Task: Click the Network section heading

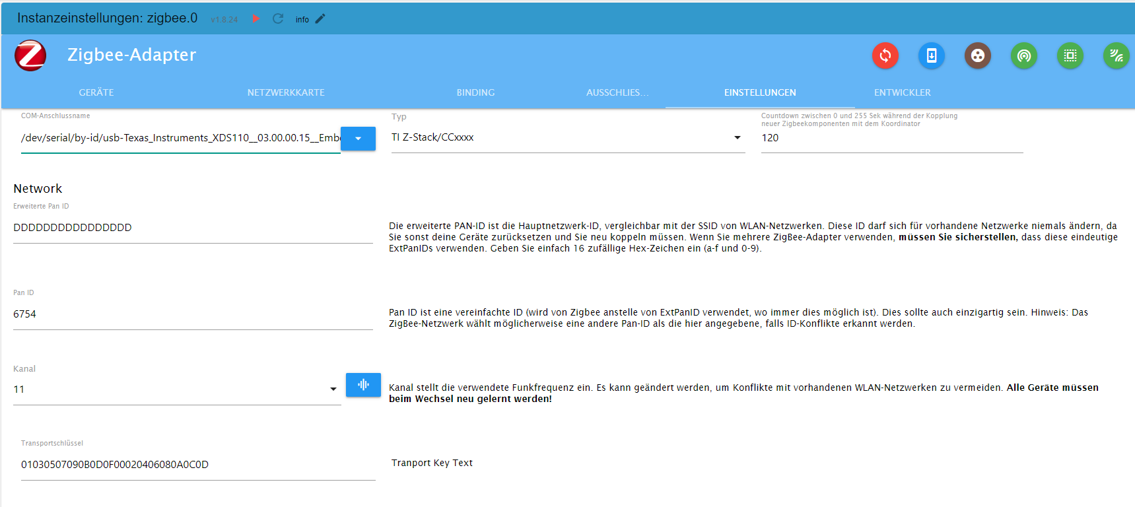Action: [x=38, y=189]
